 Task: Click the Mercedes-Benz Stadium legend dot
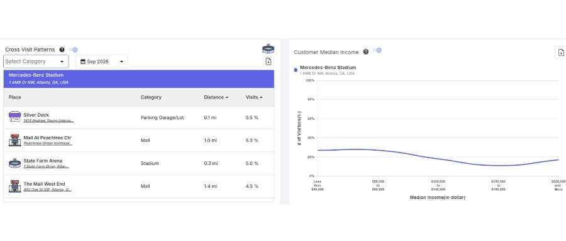pyautogui.click(x=296, y=70)
